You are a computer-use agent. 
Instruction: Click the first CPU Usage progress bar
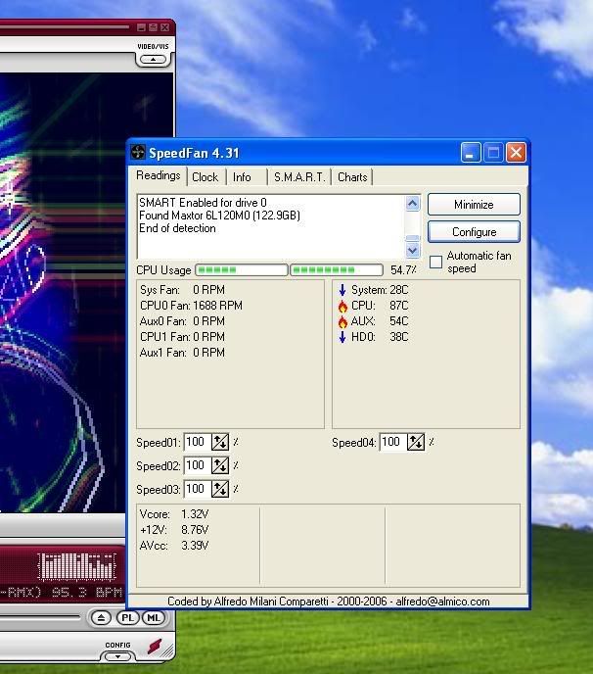coord(242,270)
